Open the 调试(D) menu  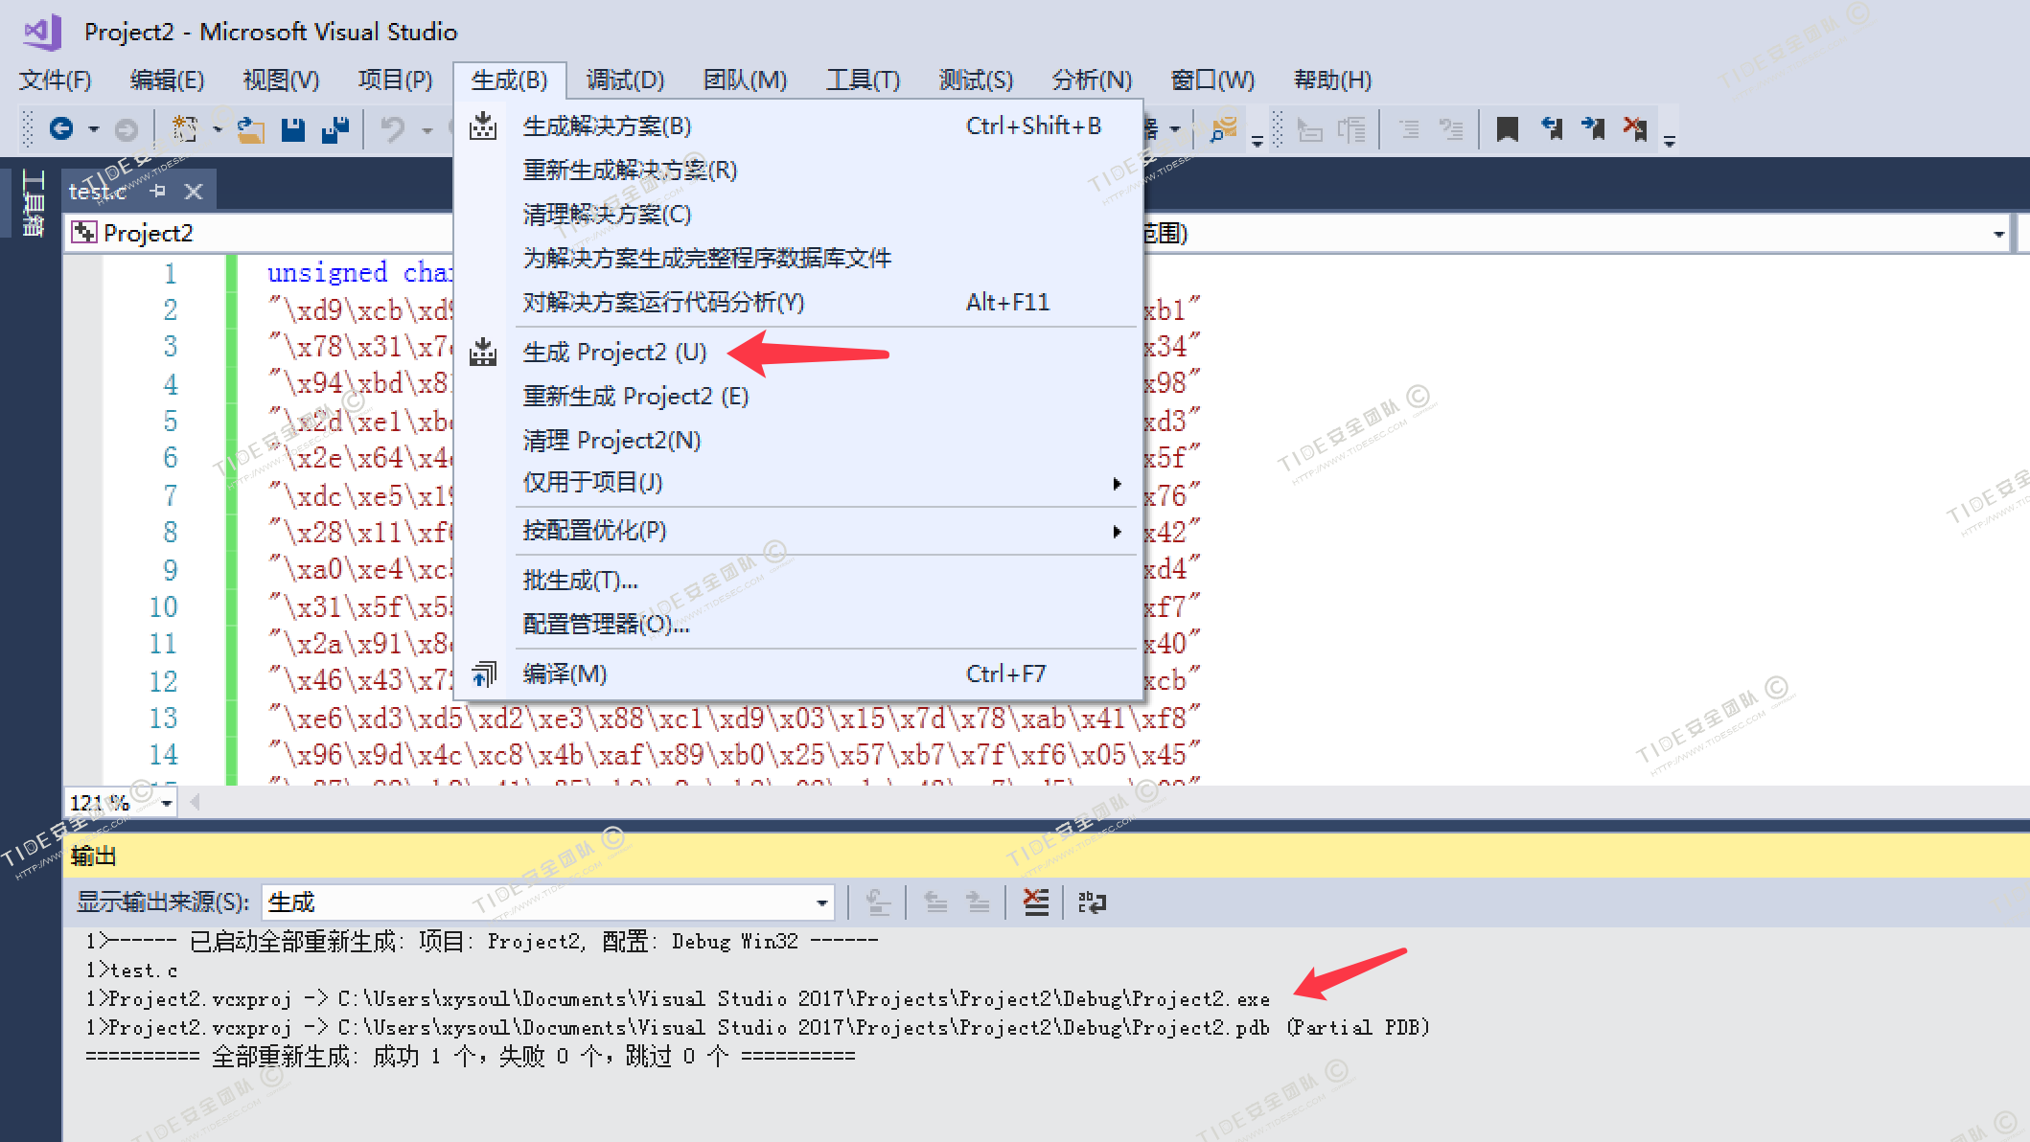coord(625,80)
